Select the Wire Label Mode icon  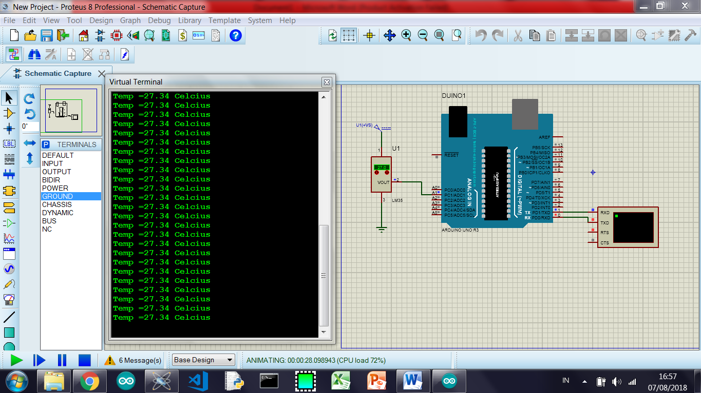9,143
